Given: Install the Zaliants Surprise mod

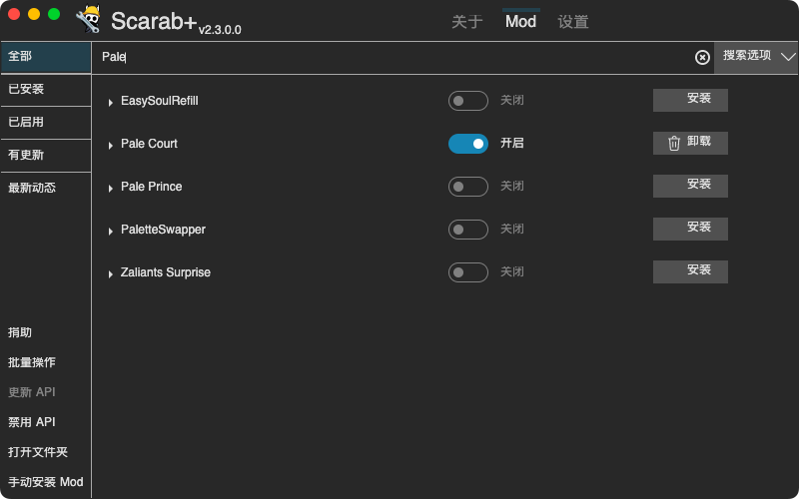Looking at the screenshot, I should [x=690, y=271].
